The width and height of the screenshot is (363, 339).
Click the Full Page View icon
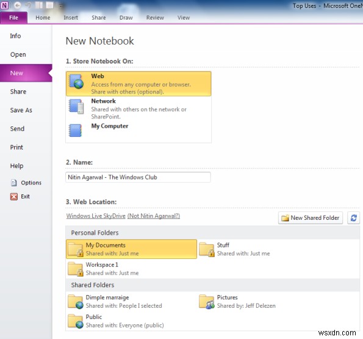point(49,5)
